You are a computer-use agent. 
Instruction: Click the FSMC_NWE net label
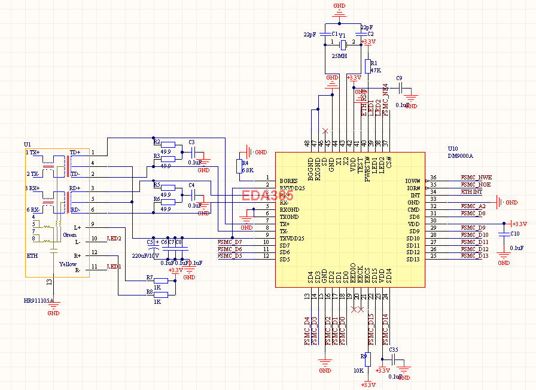pyautogui.click(x=476, y=178)
